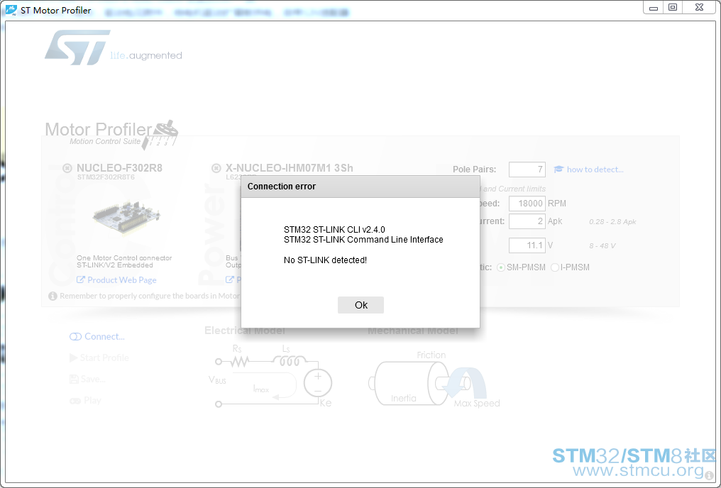721x488 pixels.
Task: Click the X-NUCLEO-IHM07M1 3Sh board title text
Action: pos(290,168)
